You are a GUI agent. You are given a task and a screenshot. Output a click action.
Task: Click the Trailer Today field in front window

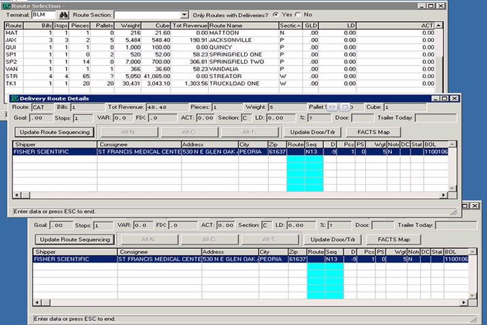(x=436, y=118)
